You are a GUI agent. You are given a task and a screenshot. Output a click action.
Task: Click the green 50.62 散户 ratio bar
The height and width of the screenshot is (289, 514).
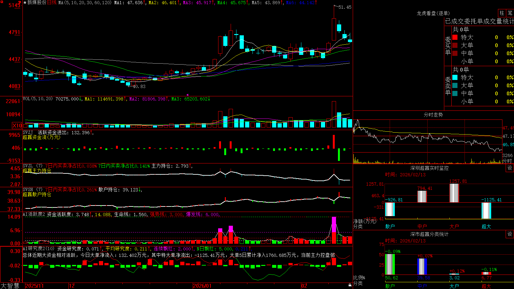pyautogui.click(x=390, y=264)
